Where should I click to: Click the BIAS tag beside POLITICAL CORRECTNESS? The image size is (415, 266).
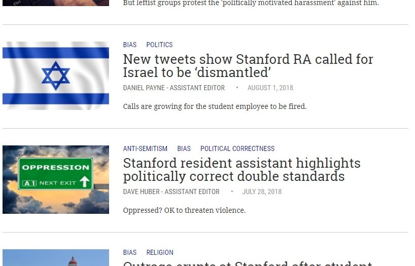184,148
